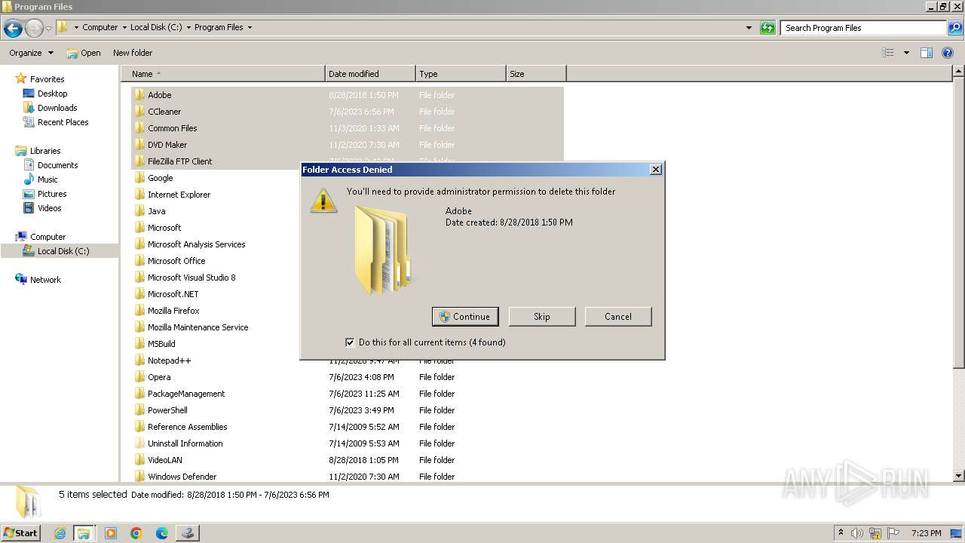Image resolution: width=965 pixels, height=543 pixels.
Task: Close the Folder Access Denied dialog
Action: click(655, 170)
